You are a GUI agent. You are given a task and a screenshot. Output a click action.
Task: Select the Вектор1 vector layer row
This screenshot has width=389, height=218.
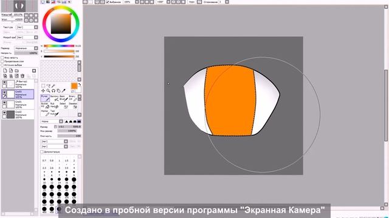point(18,84)
